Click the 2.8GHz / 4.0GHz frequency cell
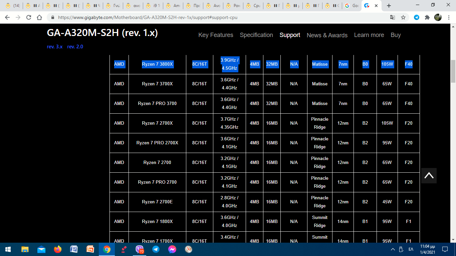The width and height of the screenshot is (456, 256). point(229,202)
